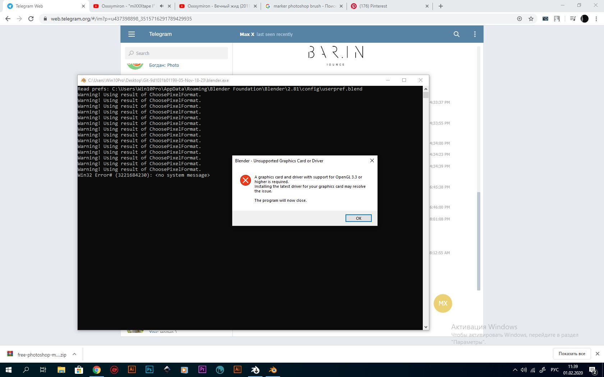This screenshot has width=604, height=377.
Task: Open Chrome profile avatar
Action: pos(585,19)
